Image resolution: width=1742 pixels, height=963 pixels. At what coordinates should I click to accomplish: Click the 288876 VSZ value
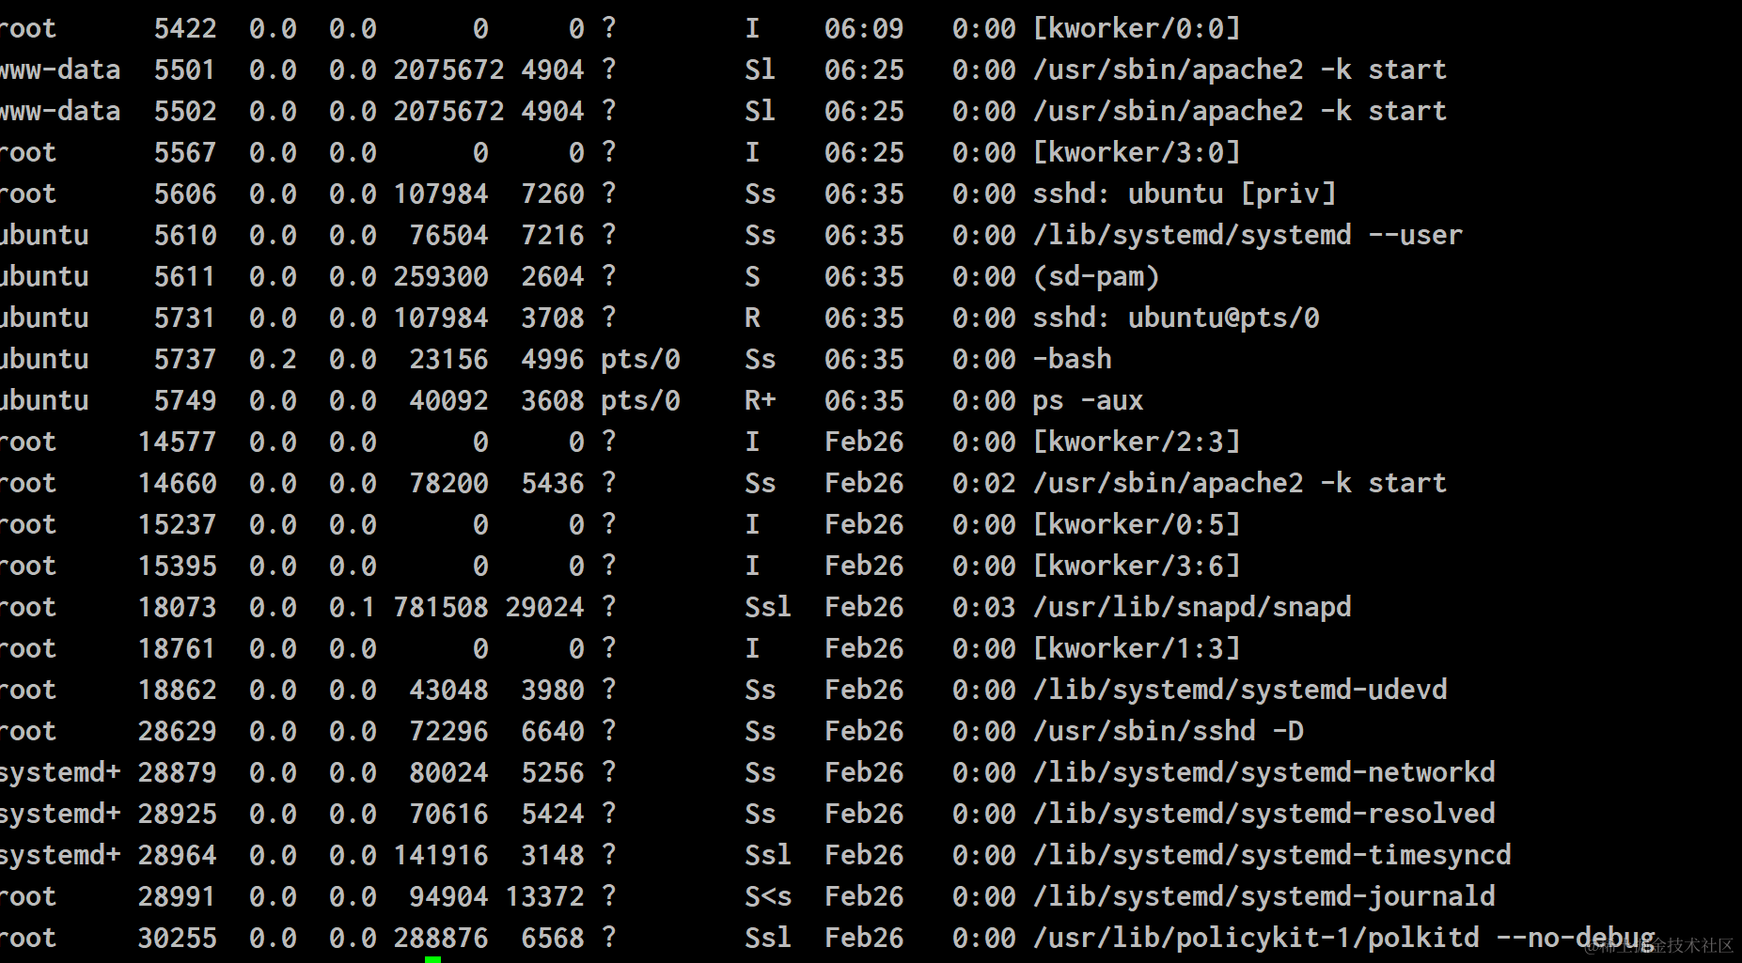[x=441, y=938]
